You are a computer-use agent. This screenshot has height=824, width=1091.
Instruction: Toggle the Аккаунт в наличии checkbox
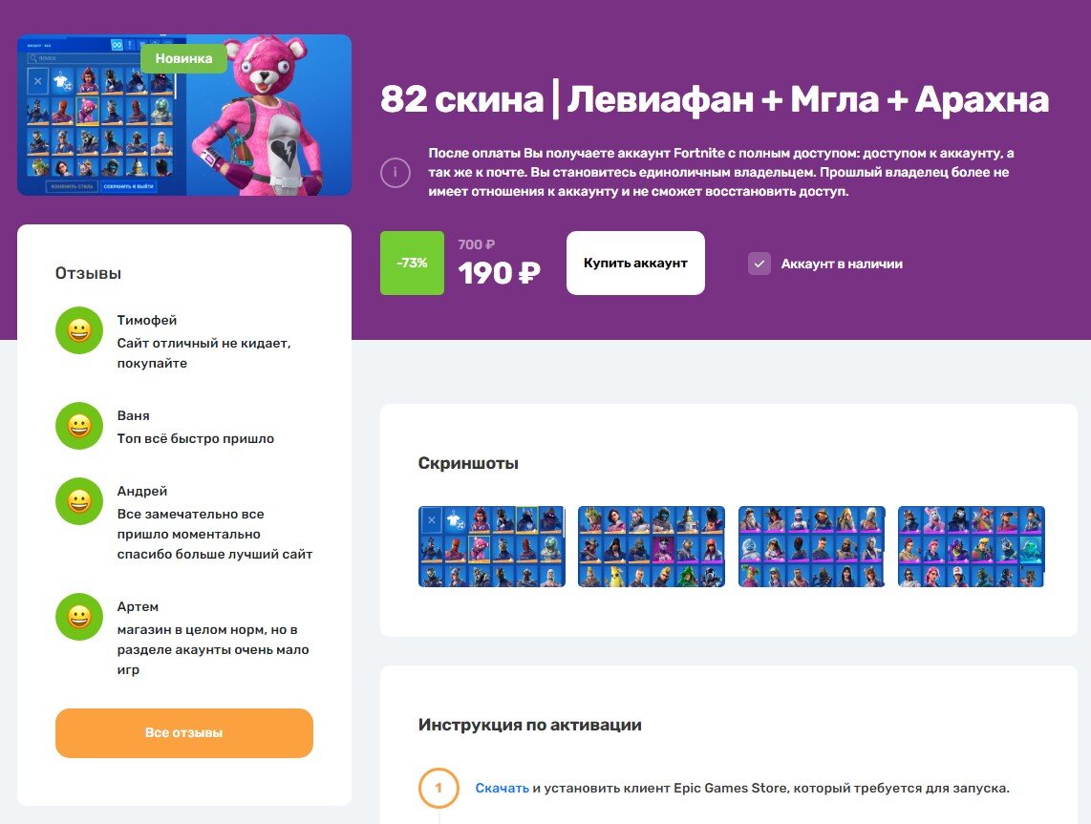click(x=759, y=264)
